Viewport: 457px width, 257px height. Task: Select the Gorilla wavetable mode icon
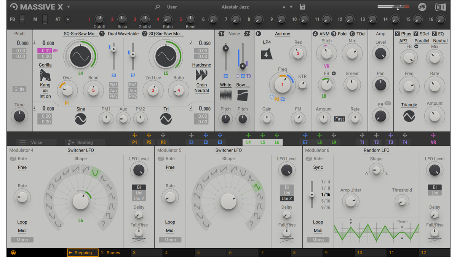[45, 75]
